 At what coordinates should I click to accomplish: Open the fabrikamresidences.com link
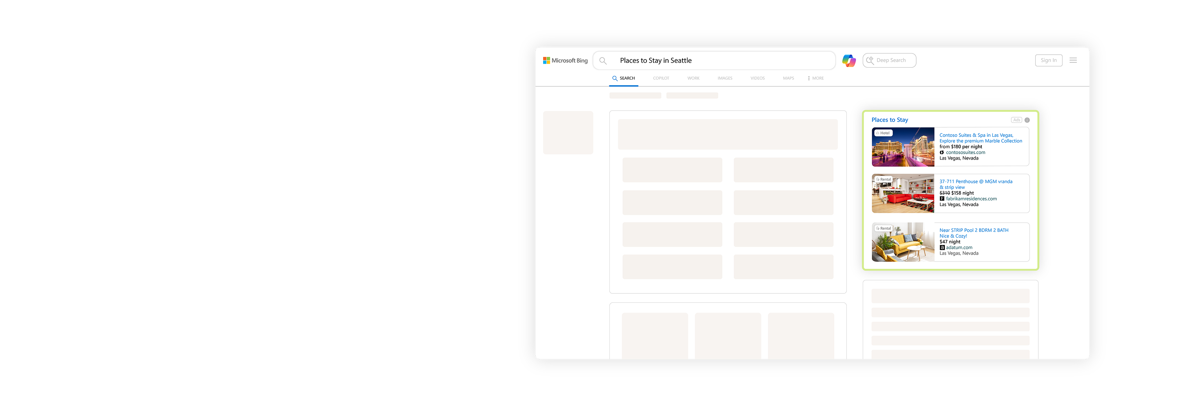971,199
